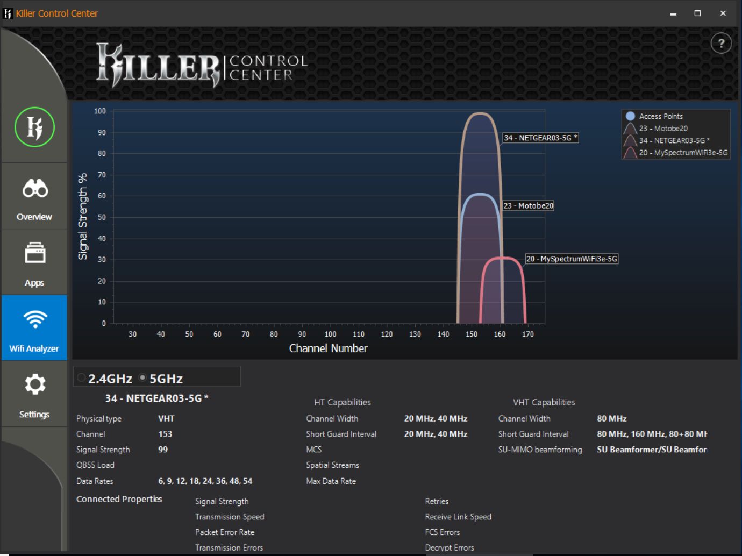Click the 34 - NETGEAR03-5G graph label
This screenshot has width=742, height=556.
[540, 138]
